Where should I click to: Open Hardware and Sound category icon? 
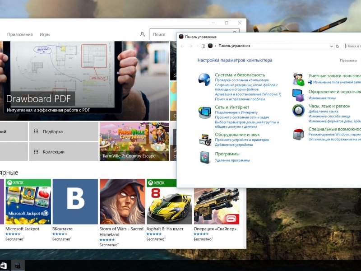click(x=205, y=140)
